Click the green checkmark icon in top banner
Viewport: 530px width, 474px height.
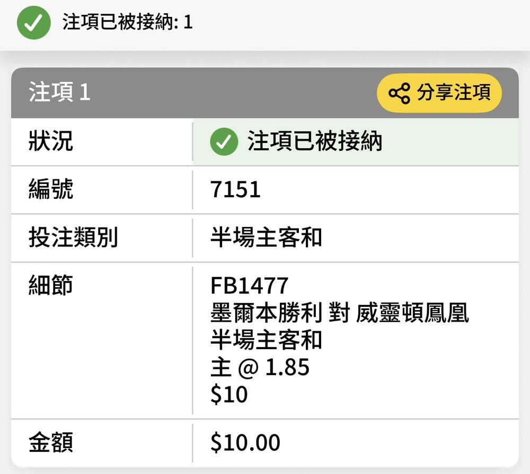point(34,23)
